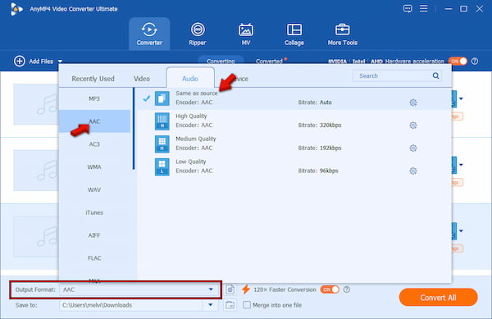Click the Low Quality preset icon
Image resolution: width=492 pixels, height=319 pixels.
[162, 166]
